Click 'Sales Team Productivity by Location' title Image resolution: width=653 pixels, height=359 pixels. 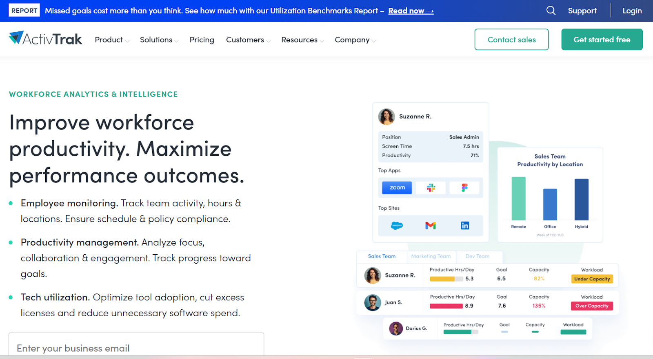(550, 160)
